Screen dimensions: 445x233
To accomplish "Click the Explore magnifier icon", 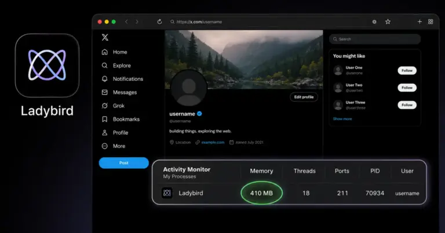I will click(x=105, y=65).
